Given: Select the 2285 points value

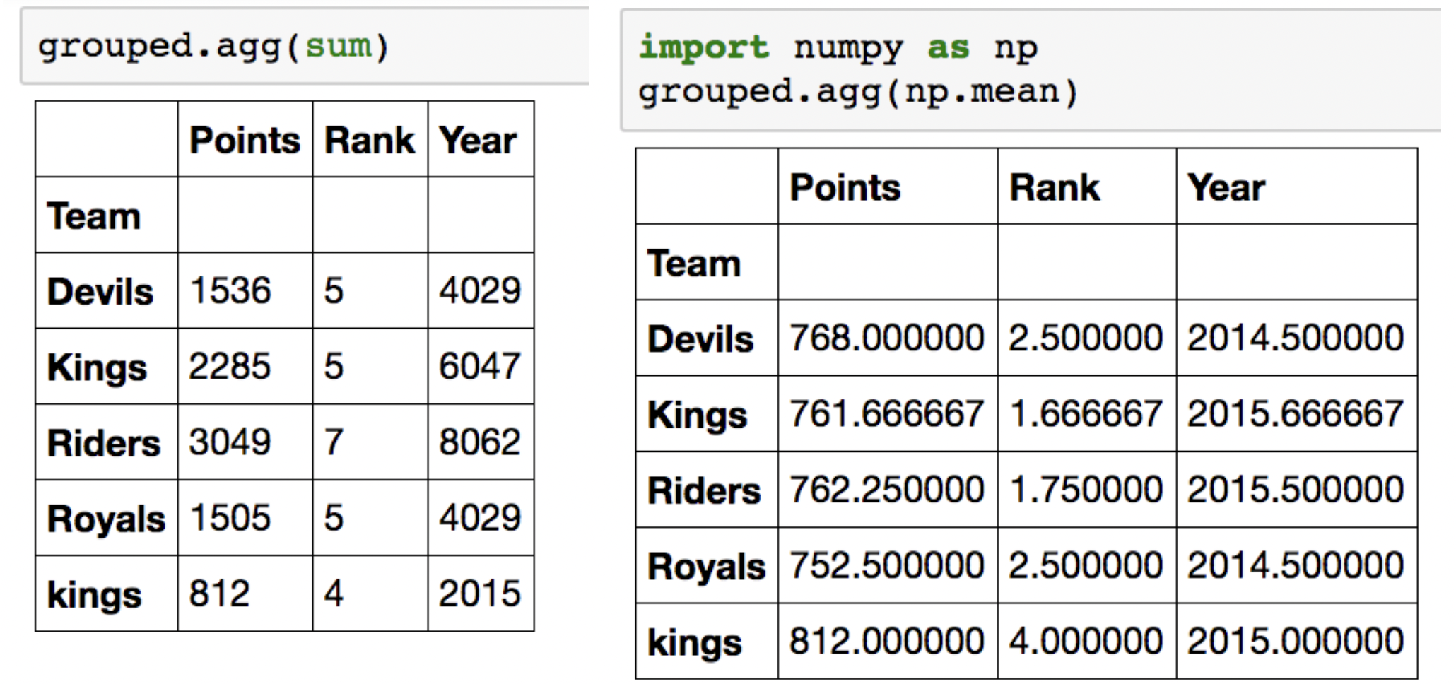Looking at the screenshot, I should click(230, 366).
